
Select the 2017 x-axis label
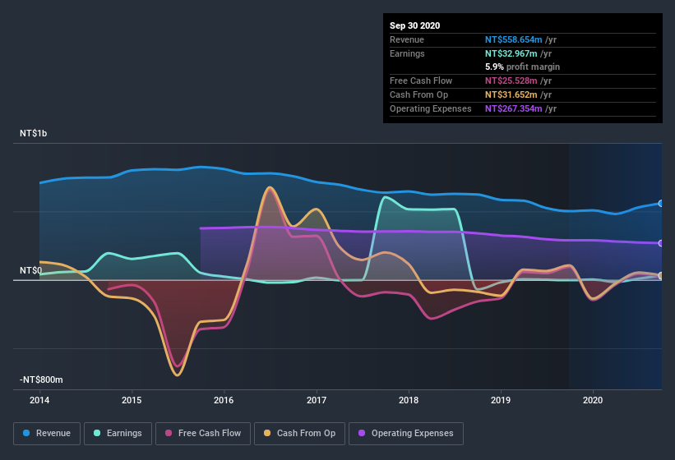tap(317, 400)
